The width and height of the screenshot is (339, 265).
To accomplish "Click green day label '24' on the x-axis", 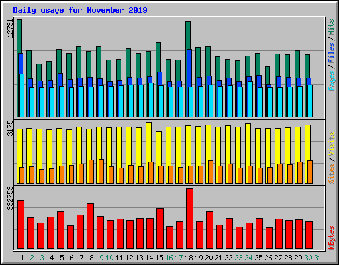I will point(248,258).
